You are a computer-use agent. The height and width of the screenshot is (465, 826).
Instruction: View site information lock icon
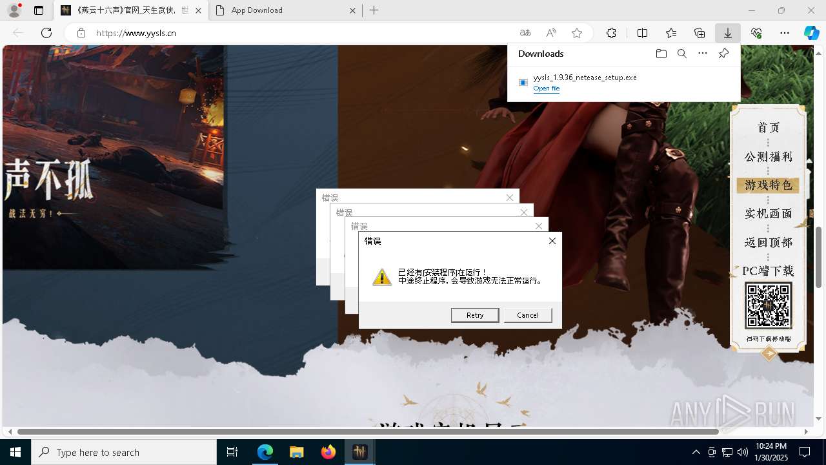(81, 33)
